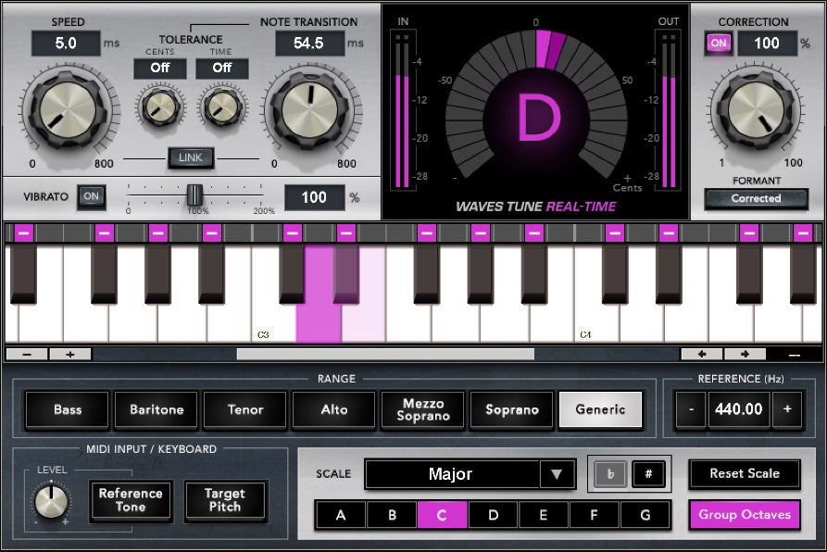Screen dimensions: 827x552
Task: Select the sharp accidental button
Action: (648, 473)
